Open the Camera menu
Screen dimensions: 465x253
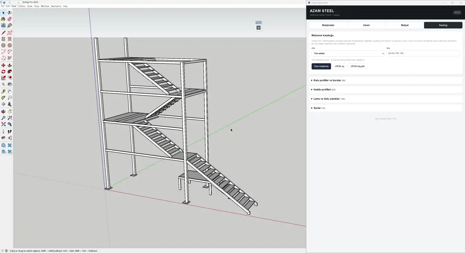tap(22, 6)
